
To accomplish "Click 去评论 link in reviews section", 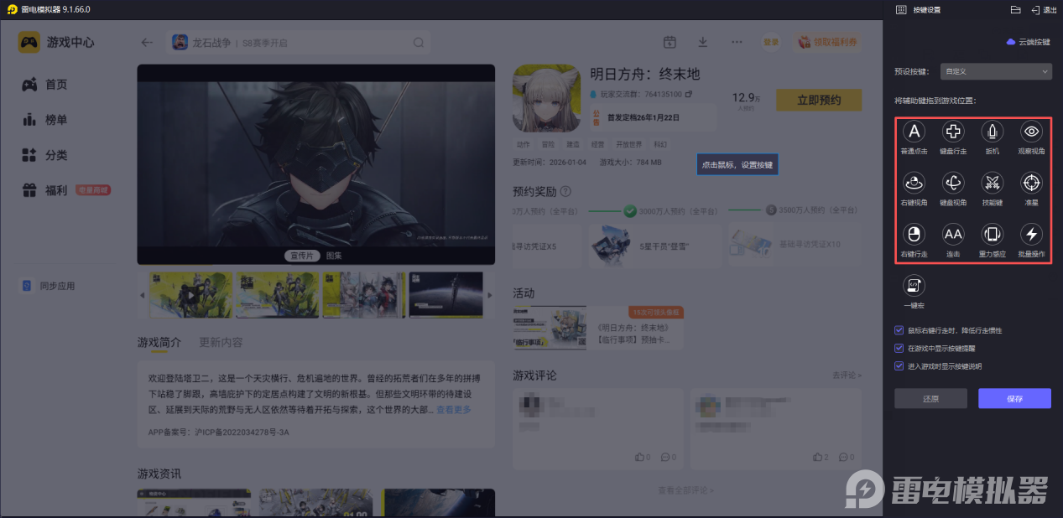I will 847,376.
